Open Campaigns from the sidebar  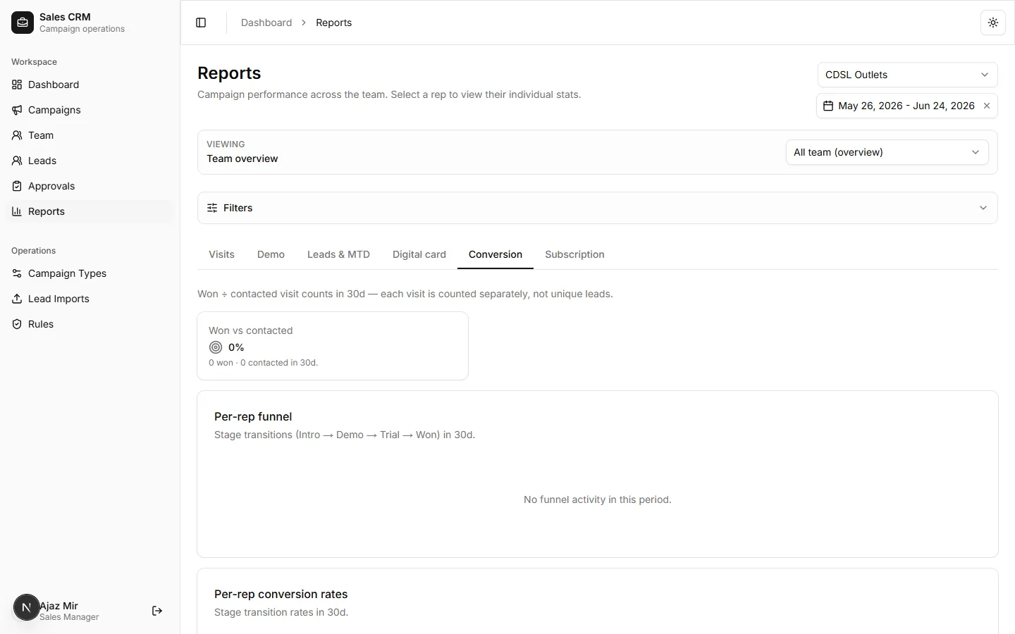(x=90, y=110)
